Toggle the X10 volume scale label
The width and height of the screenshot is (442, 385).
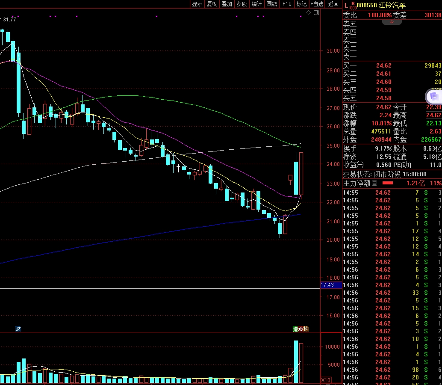[326, 380]
